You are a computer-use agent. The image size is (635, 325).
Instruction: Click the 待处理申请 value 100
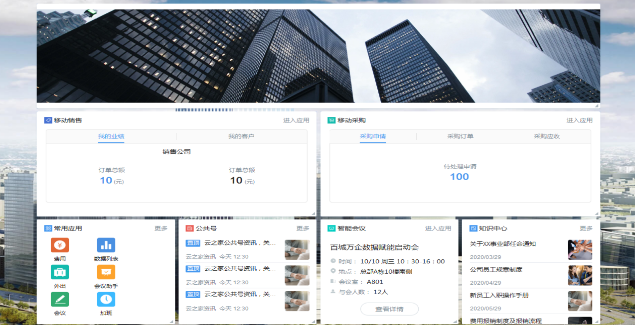pos(460,177)
